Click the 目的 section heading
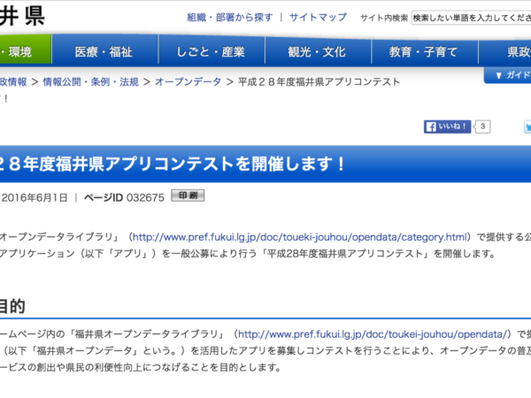Screen dimensions: 531x398 (12, 306)
